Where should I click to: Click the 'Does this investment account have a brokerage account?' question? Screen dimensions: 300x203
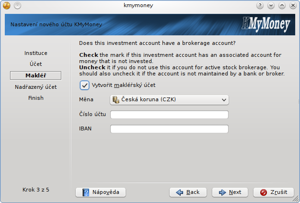157,43
